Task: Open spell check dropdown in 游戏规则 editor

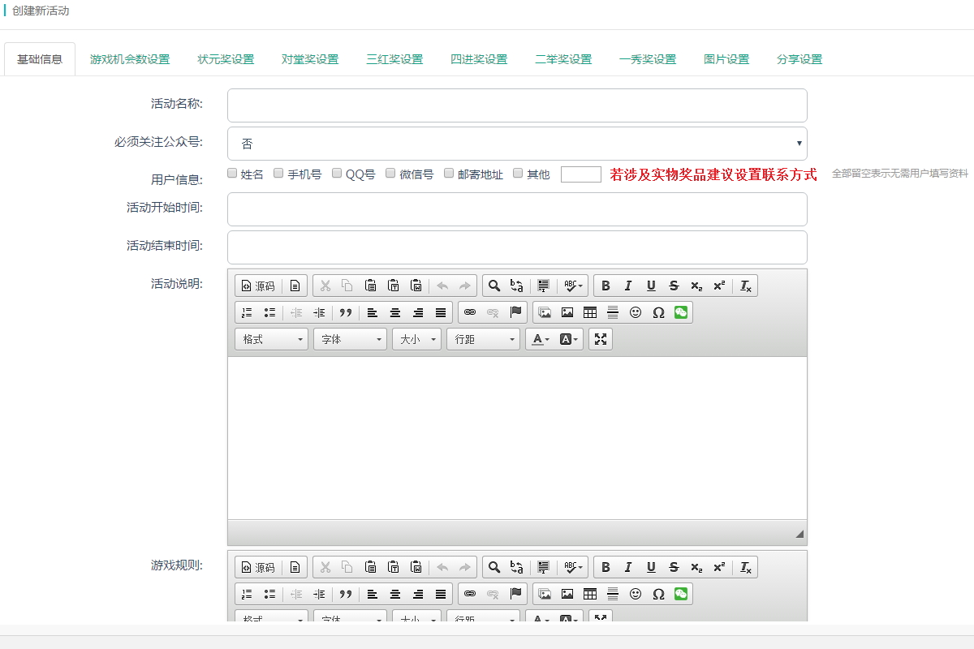Action: click(x=574, y=567)
